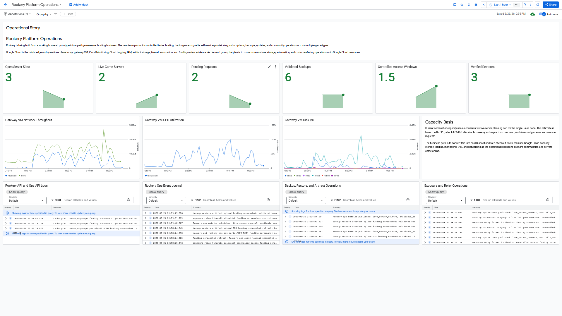
Task: Open the send feedback icon in the toolbar
Action: pos(455,5)
